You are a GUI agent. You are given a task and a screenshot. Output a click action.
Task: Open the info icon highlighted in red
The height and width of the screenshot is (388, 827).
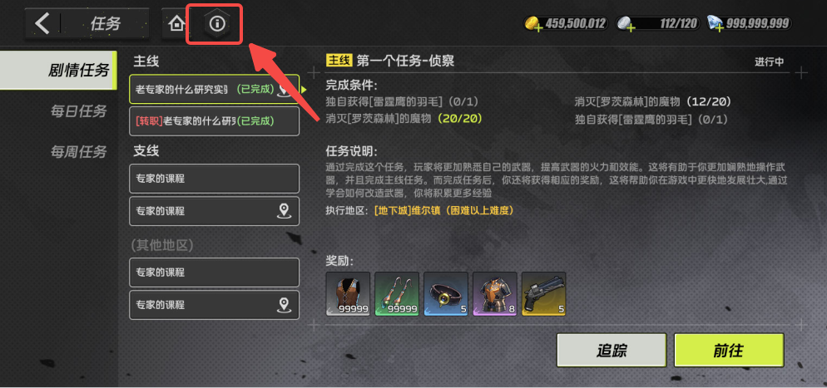point(217,23)
